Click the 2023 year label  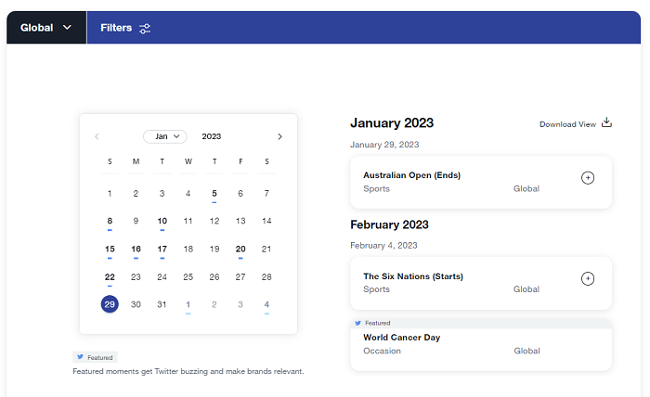click(212, 136)
